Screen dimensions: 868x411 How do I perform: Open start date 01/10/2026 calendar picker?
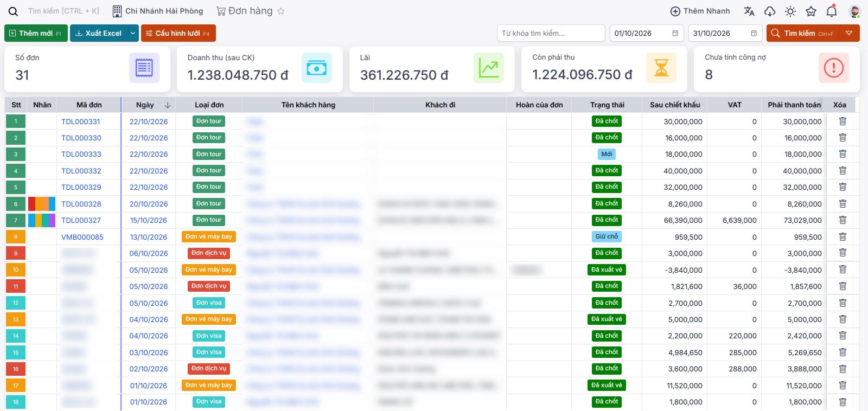click(675, 33)
